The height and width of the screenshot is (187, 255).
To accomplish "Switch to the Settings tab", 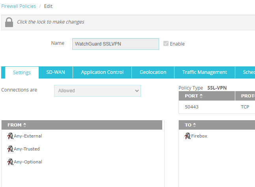I will pos(22,73).
